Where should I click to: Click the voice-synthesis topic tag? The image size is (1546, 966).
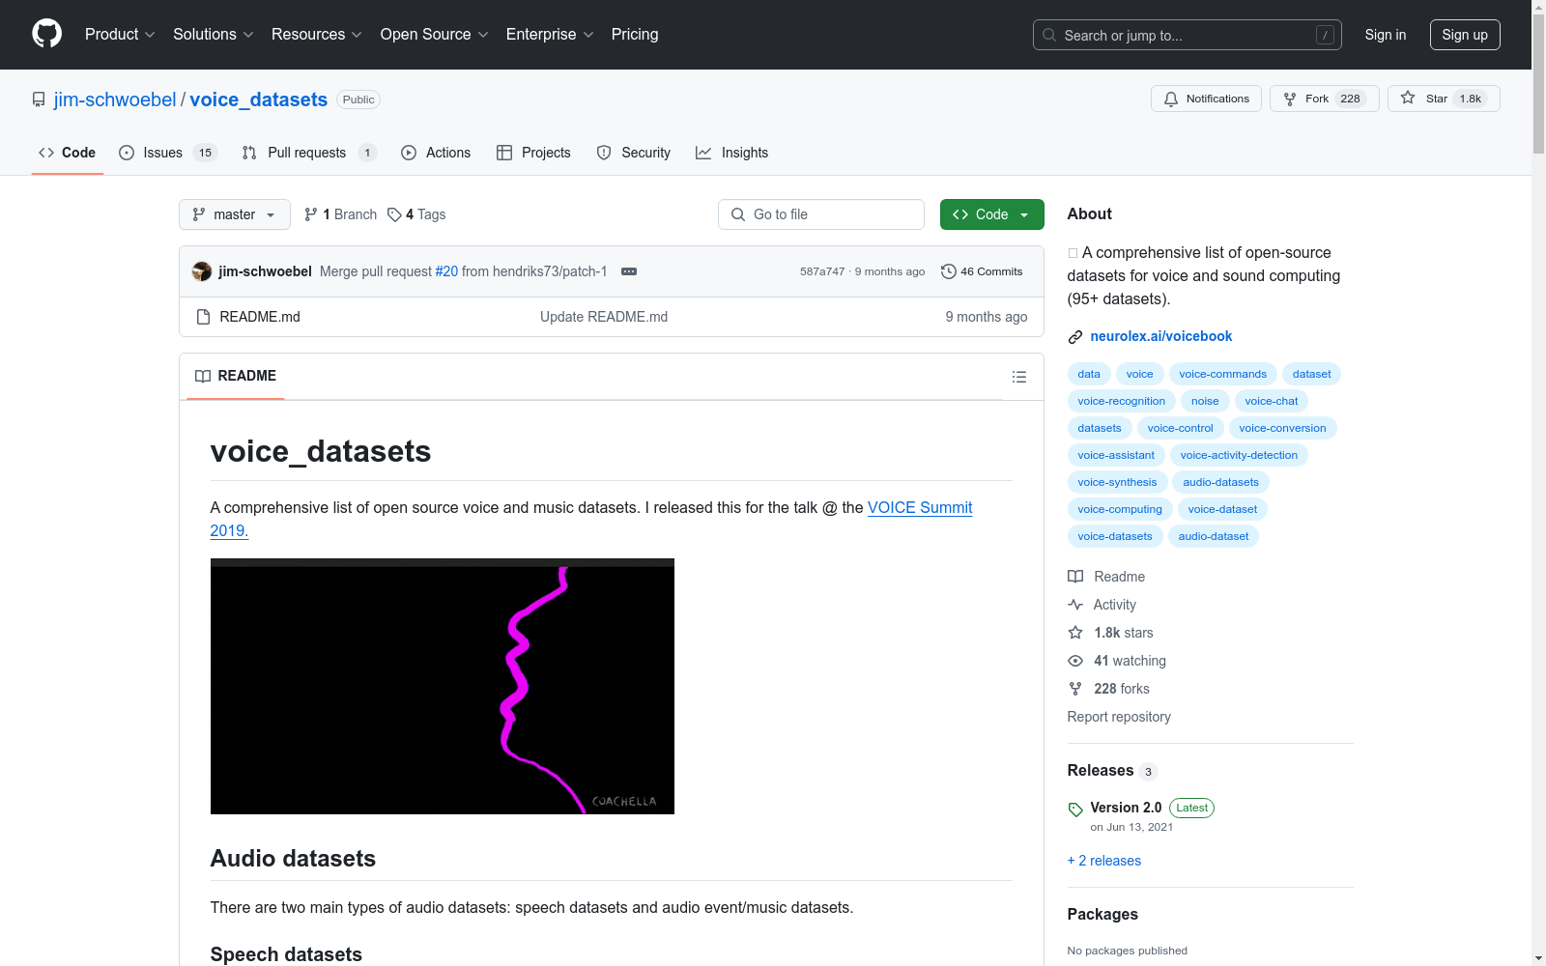(x=1117, y=482)
